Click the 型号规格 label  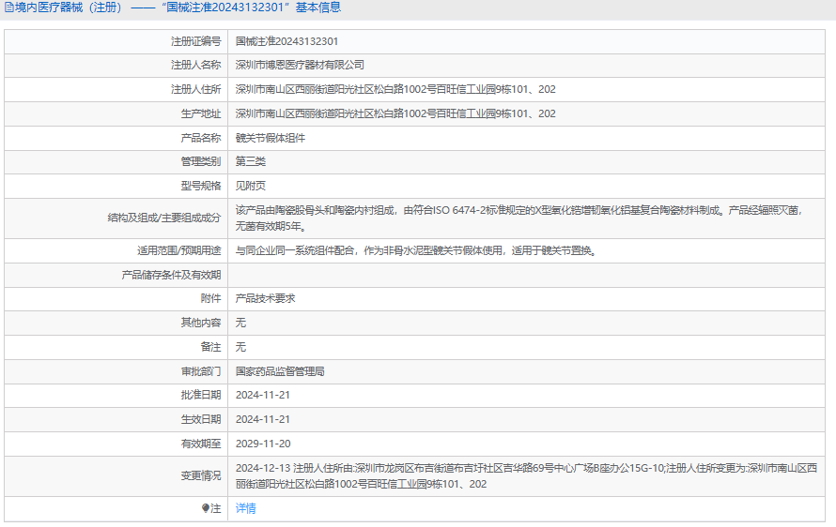coord(201,187)
